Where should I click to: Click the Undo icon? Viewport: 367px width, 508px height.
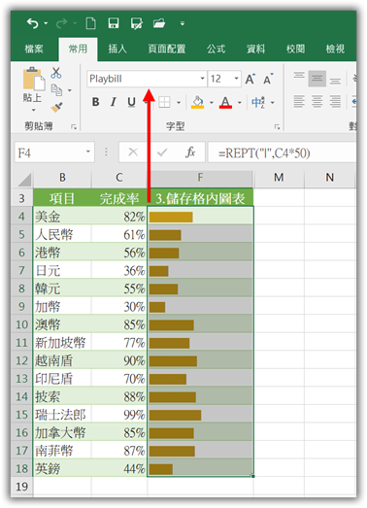tap(32, 23)
